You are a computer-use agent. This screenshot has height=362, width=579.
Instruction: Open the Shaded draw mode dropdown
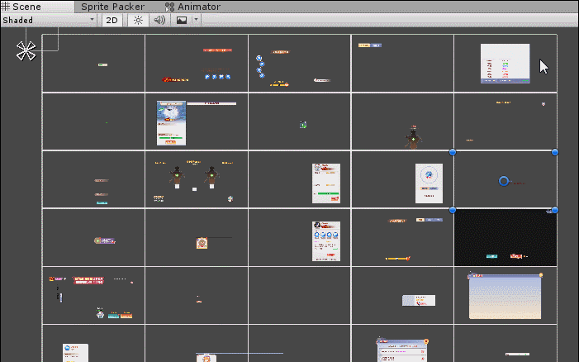pyautogui.click(x=49, y=20)
